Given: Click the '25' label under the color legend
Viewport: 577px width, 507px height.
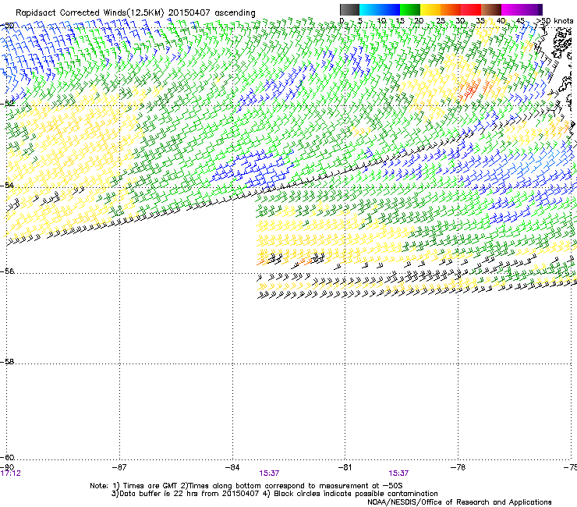Looking at the screenshot, I should (x=441, y=21).
